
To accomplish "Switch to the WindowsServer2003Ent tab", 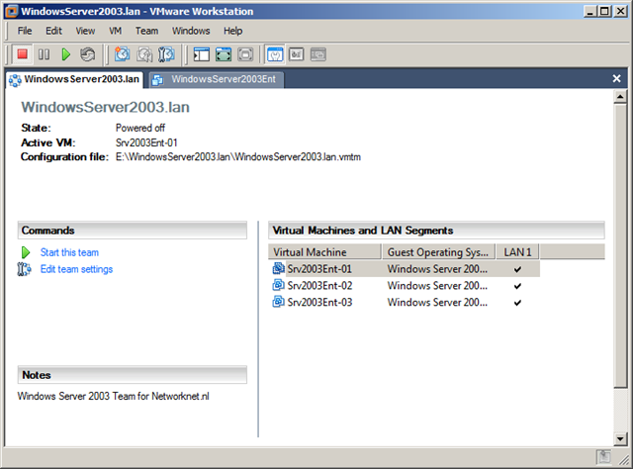I will click(217, 79).
